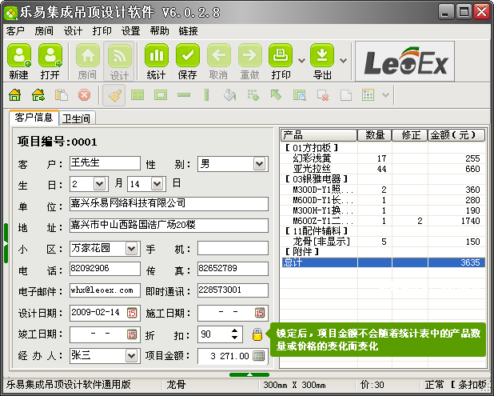Open the 经办人 dropdown list
Viewport: 494px width, 396px height.
(x=132, y=355)
